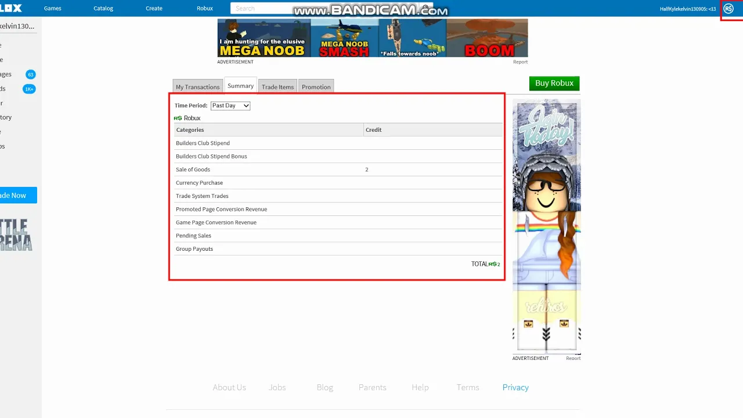Open the Robux icon in top bar
Image resolution: width=743 pixels, height=418 pixels.
click(728, 9)
